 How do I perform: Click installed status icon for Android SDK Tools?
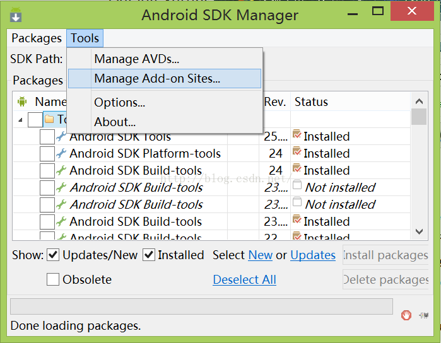pyautogui.click(x=297, y=135)
